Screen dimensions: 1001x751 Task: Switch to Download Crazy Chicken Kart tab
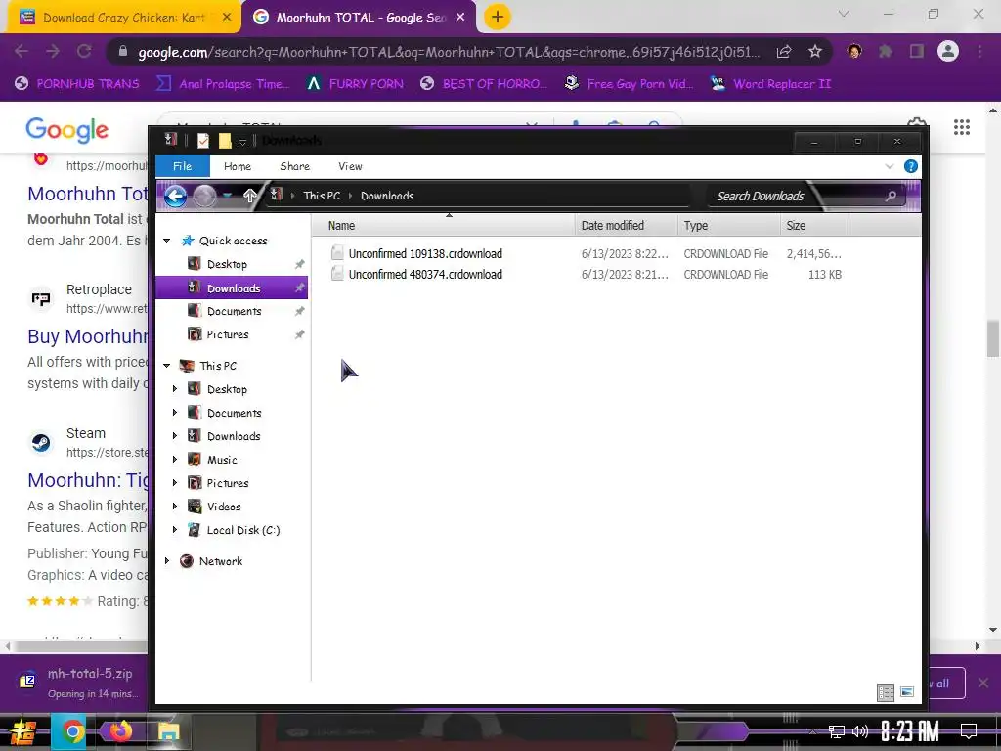(123, 18)
